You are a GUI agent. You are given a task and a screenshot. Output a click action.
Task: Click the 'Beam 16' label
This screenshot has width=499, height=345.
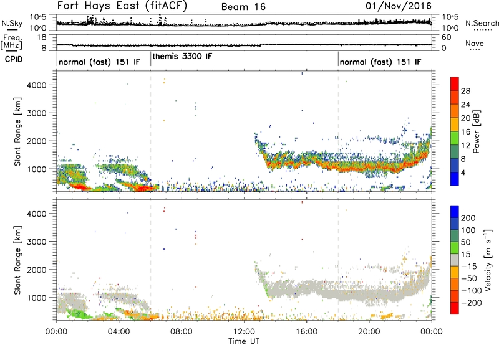(243, 7)
